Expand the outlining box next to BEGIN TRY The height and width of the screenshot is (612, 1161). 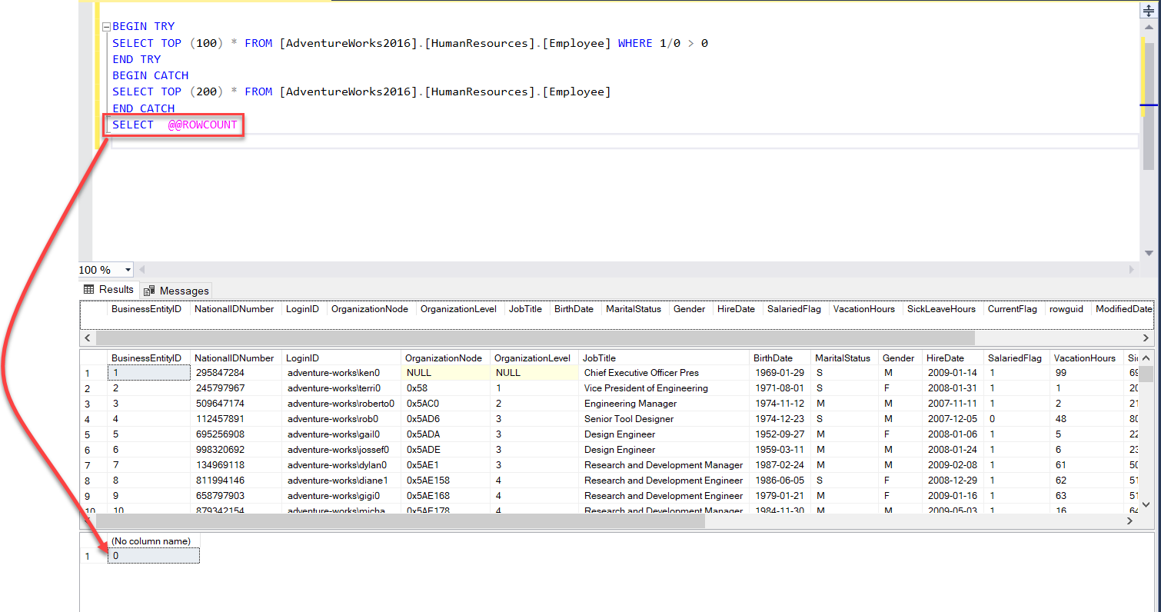click(x=105, y=26)
